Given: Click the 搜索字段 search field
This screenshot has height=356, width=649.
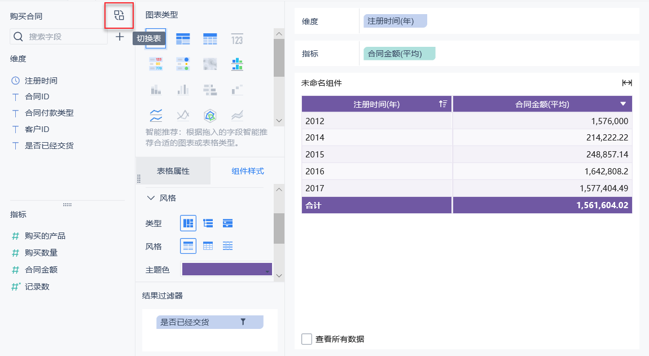Looking at the screenshot, I should (62, 37).
